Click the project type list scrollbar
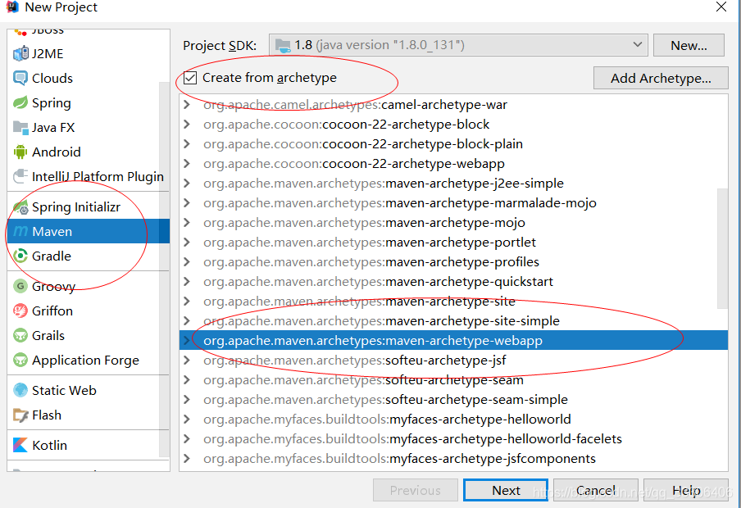Viewport: 741px width, 508px height. click(x=164, y=270)
